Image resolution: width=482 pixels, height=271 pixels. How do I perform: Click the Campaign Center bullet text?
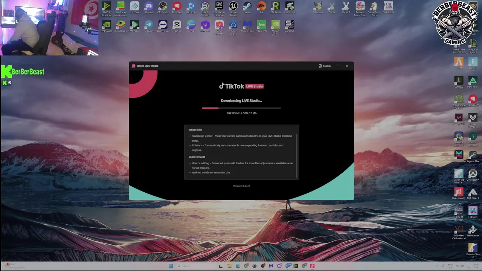tap(242, 138)
